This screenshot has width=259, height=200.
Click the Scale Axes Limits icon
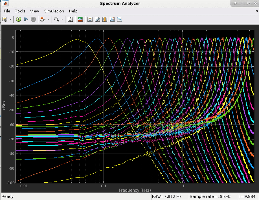pos(70,19)
